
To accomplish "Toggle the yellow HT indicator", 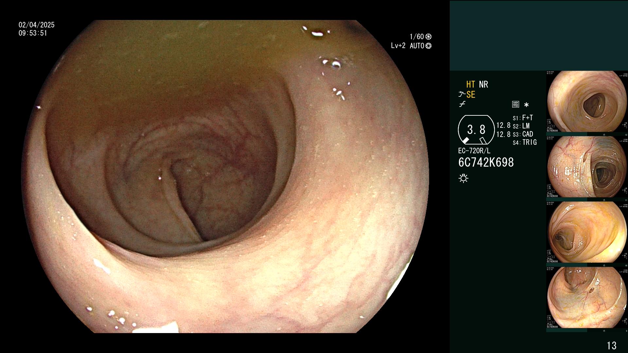I will tap(470, 84).
